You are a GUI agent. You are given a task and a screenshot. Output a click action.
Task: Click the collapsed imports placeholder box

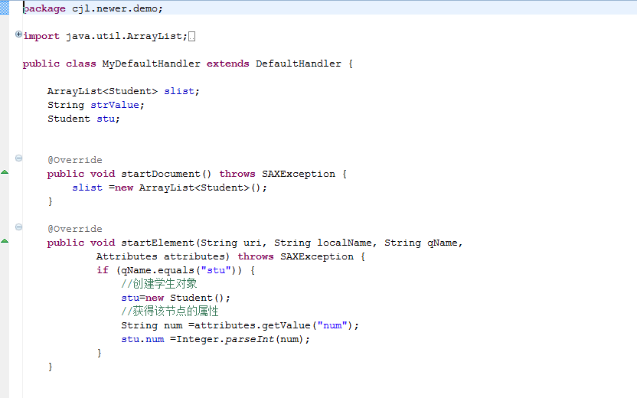[x=191, y=37]
